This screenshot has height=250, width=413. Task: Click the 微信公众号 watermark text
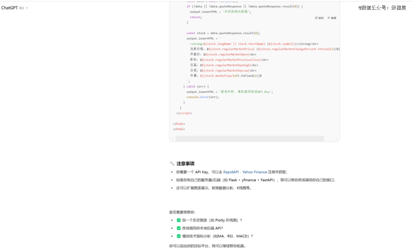(382, 8)
